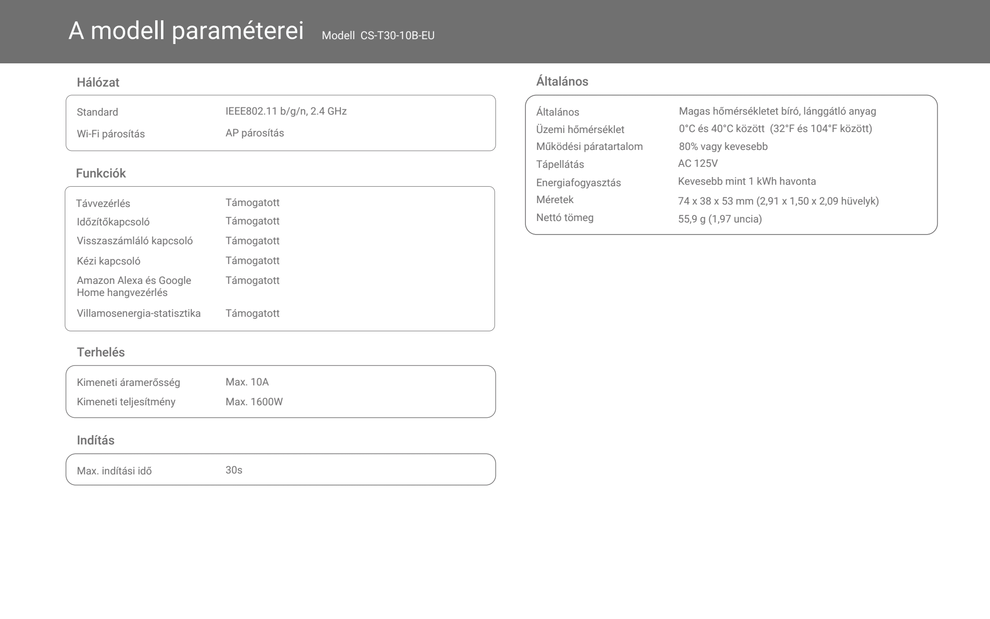Click Támogatott next to Távvezérlés
This screenshot has width=990, height=619.
coord(252,203)
